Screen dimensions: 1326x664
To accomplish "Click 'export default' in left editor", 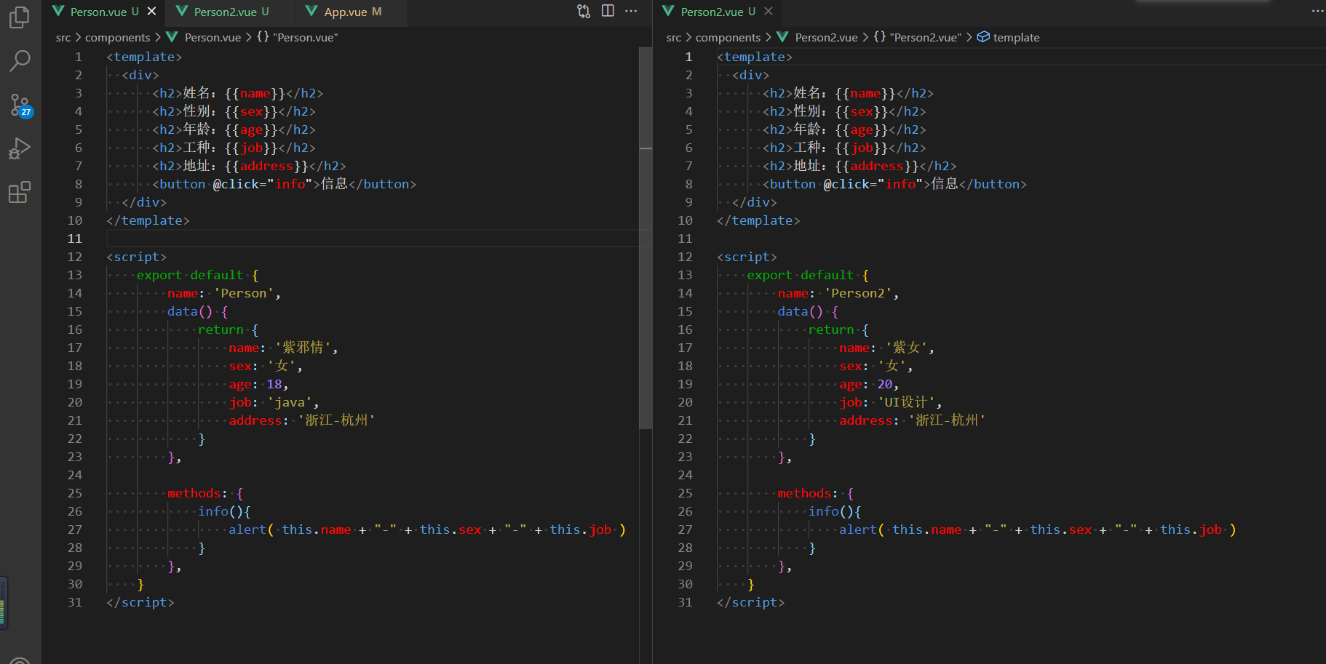I will 190,275.
